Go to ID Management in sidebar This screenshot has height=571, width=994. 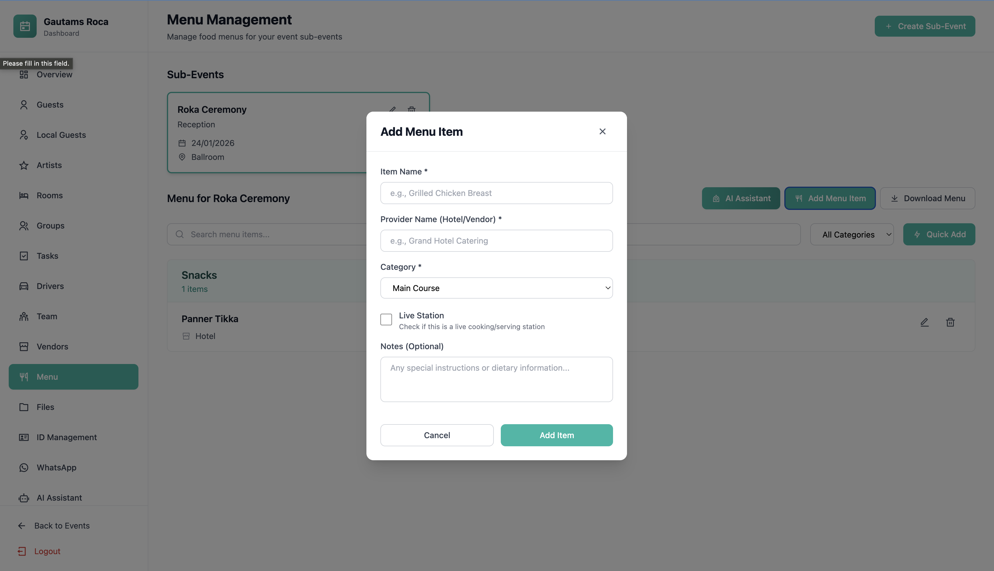(66, 437)
